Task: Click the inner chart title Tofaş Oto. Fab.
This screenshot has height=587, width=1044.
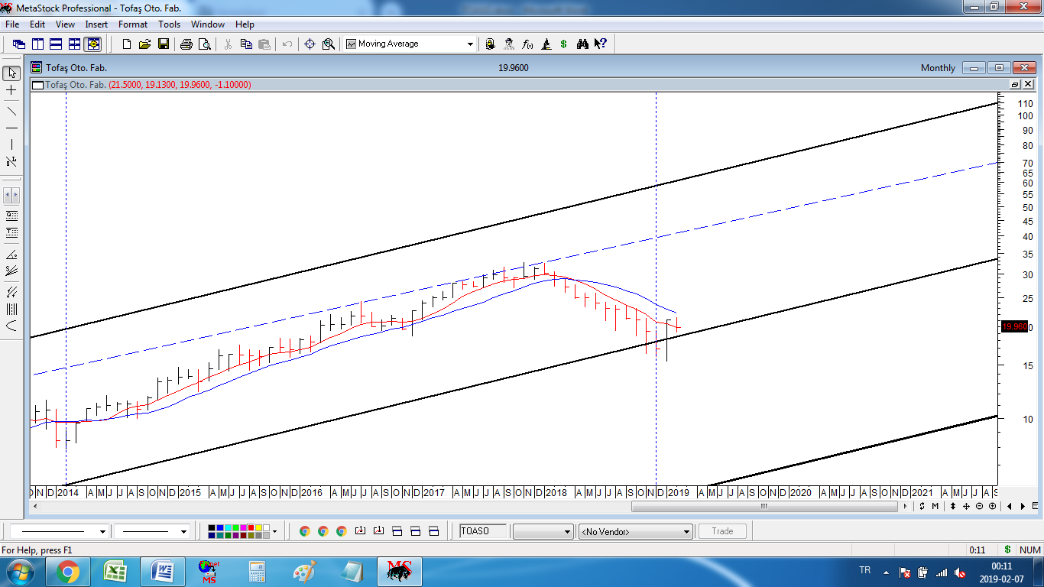Action: coord(76,85)
